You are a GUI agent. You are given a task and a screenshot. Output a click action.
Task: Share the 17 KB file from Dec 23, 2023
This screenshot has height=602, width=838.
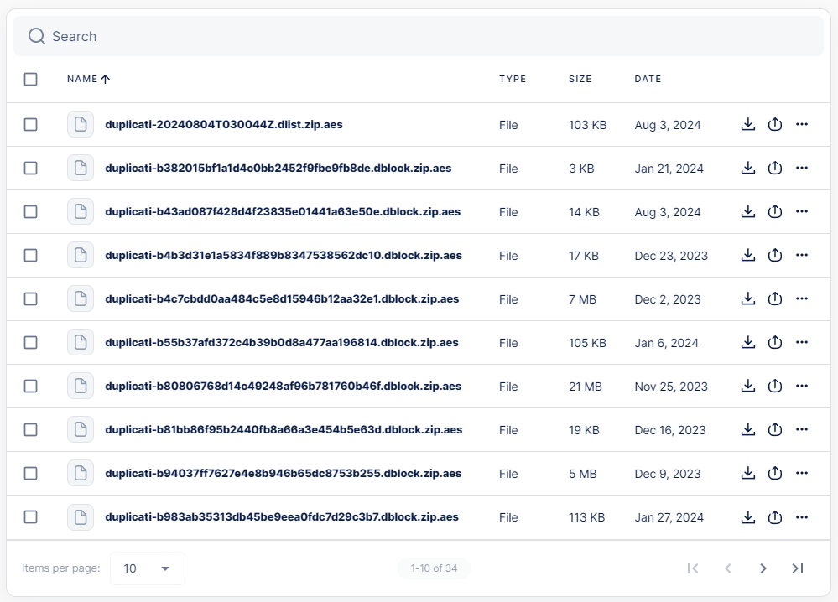(775, 255)
